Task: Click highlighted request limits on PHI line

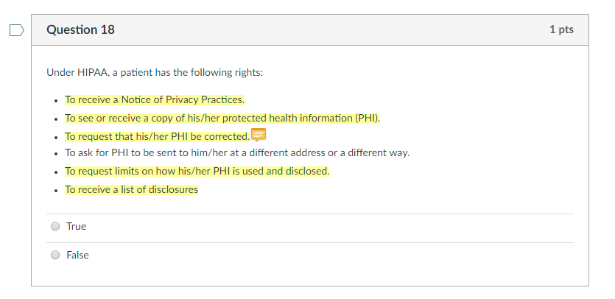Action: [x=197, y=171]
